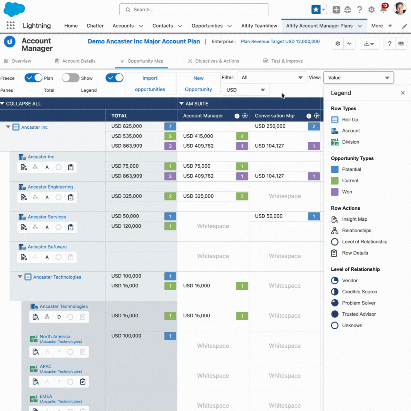Viewport: 411px width, 411px height.
Task: Open Row Details for Ancaster Services
Action: (71, 227)
